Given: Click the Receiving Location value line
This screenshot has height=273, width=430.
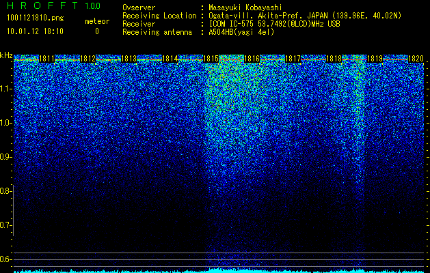Looking at the screenshot, I should (x=305, y=16).
